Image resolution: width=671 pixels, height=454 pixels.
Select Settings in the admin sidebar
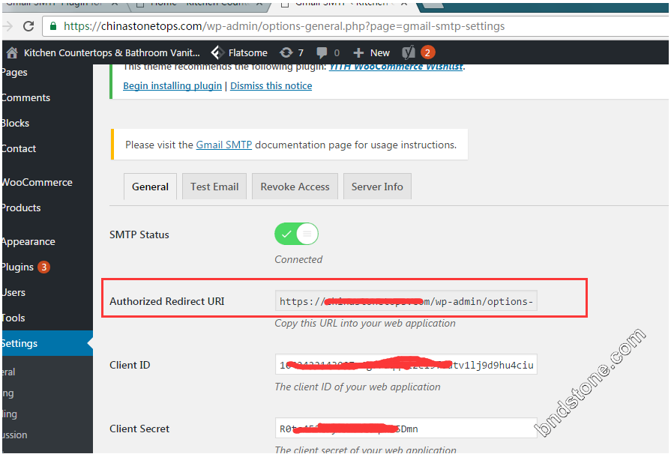[x=46, y=343]
